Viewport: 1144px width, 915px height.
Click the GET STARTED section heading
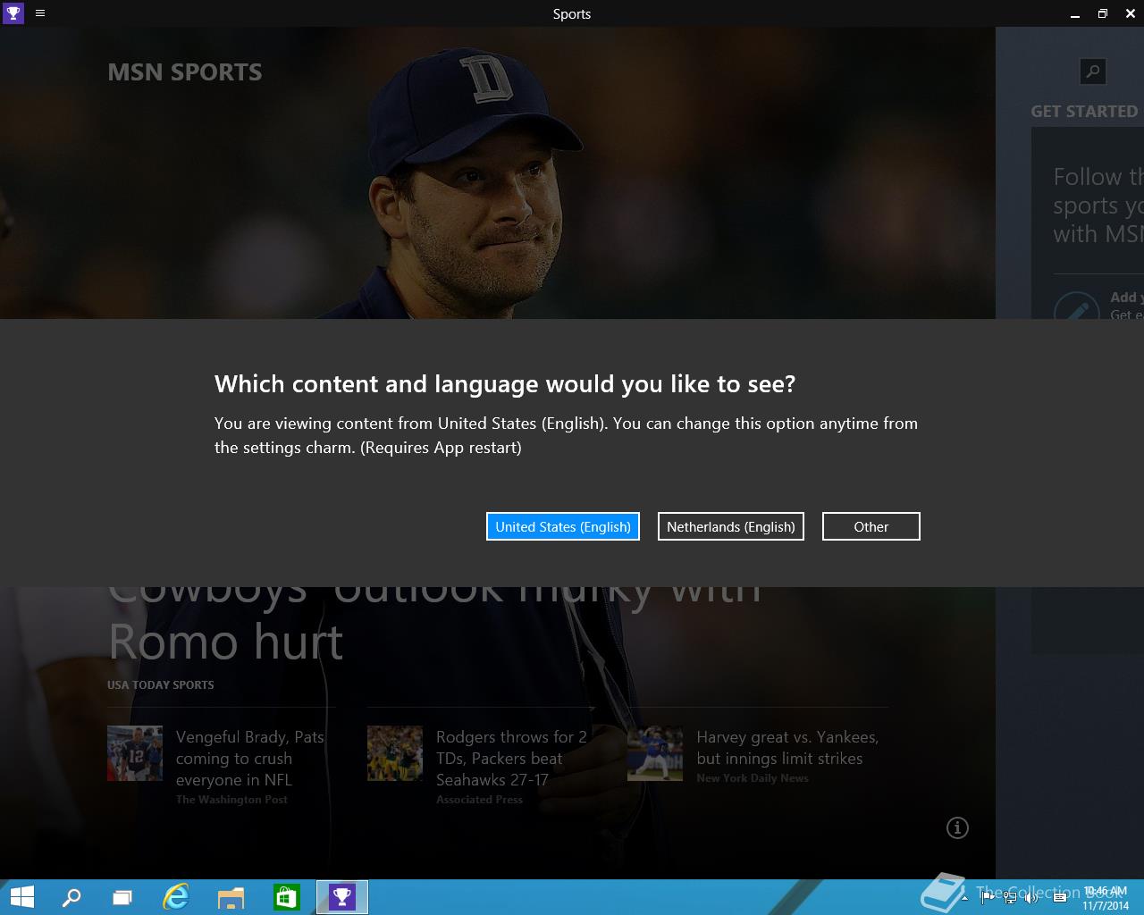click(x=1084, y=112)
